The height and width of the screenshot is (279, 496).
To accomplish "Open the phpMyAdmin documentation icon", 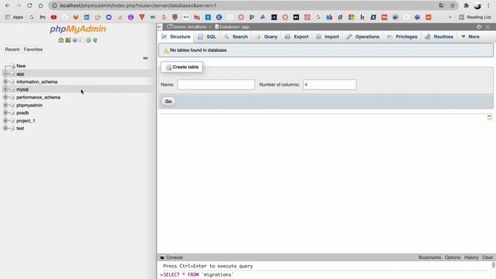I will [74, 40].
